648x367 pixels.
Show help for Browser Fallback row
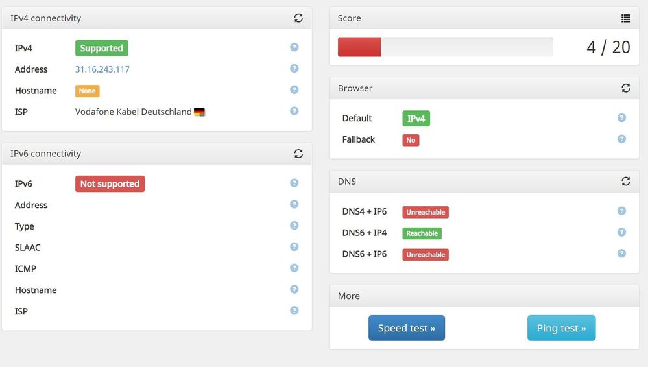(x=621, y=139)
